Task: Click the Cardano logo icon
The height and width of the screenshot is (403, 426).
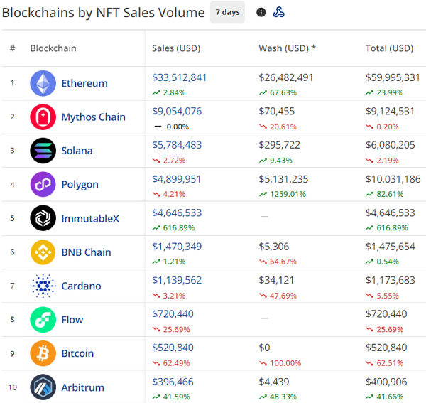Action: click(x=43, y=286)
